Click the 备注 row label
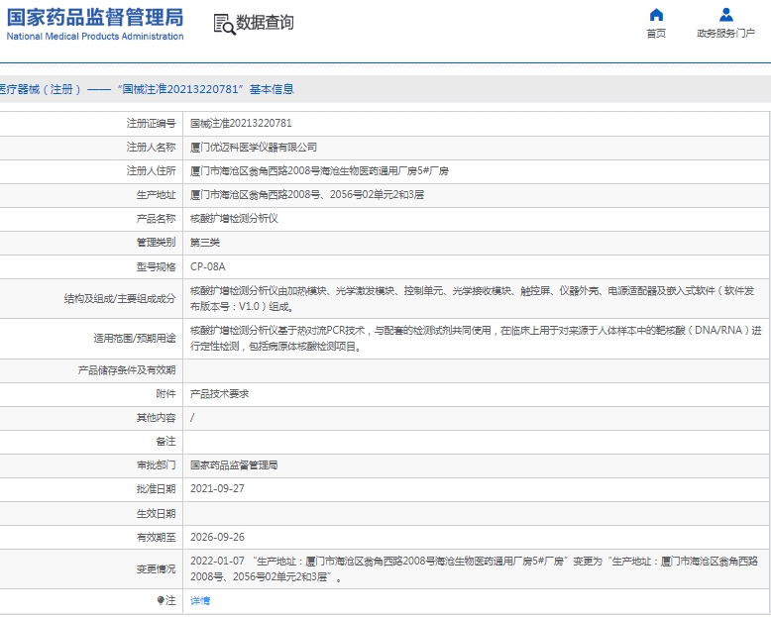Viewport: 771px width, 617px height. (x=165, y=442)
